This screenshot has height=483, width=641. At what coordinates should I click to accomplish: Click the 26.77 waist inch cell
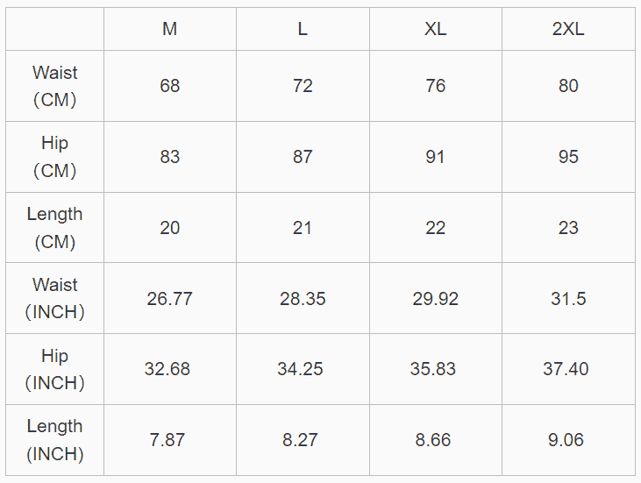[169, 298]
